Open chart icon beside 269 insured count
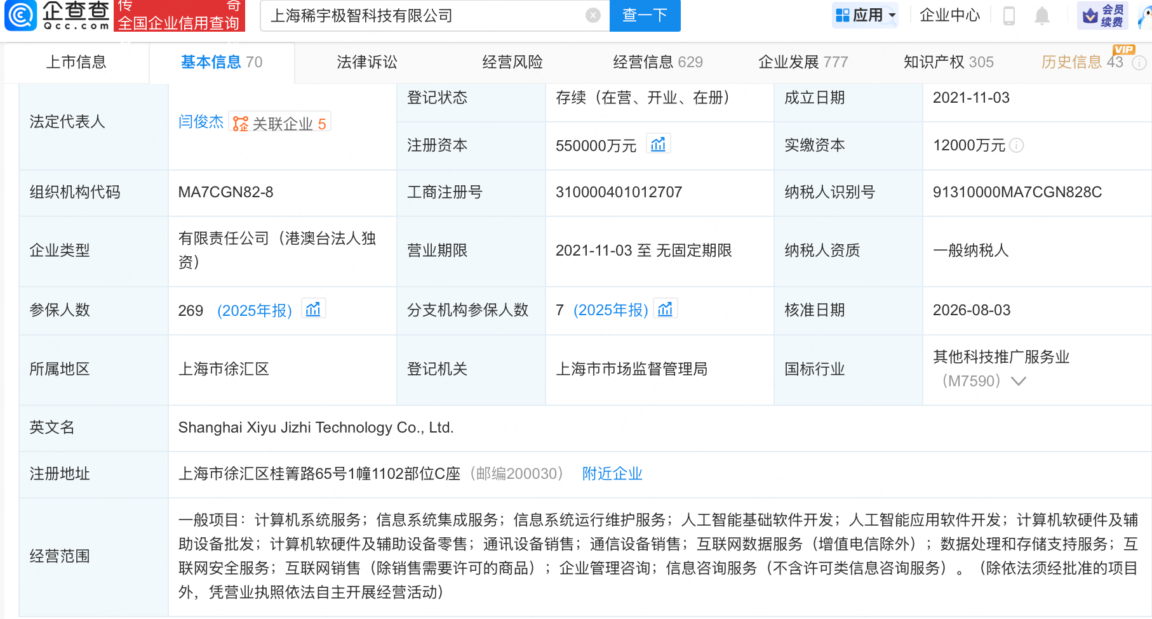Viewport: 1152px width, 619px height. (x=313, y=309)
